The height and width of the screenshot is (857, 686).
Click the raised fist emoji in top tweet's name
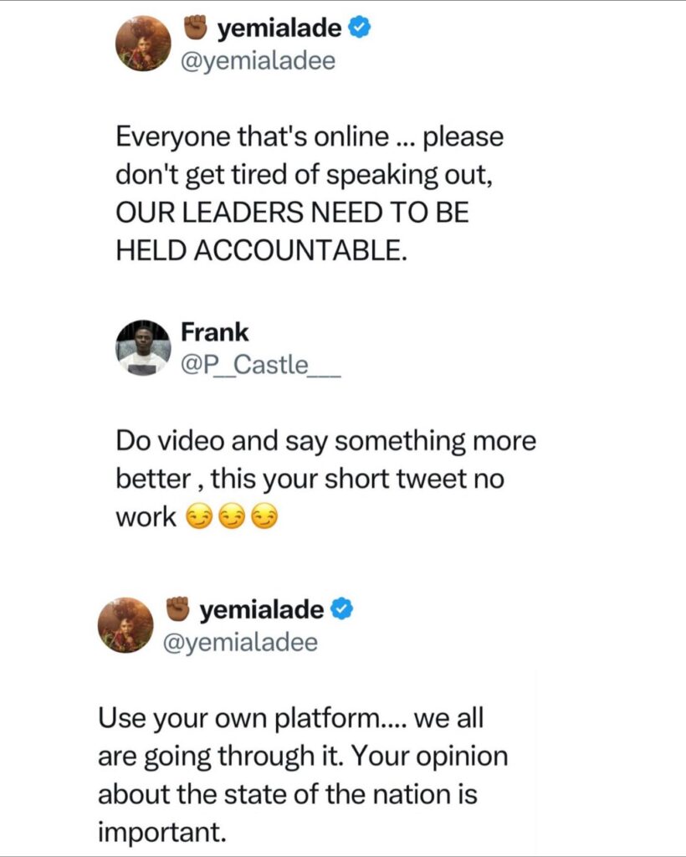click(x=195, y=28)
